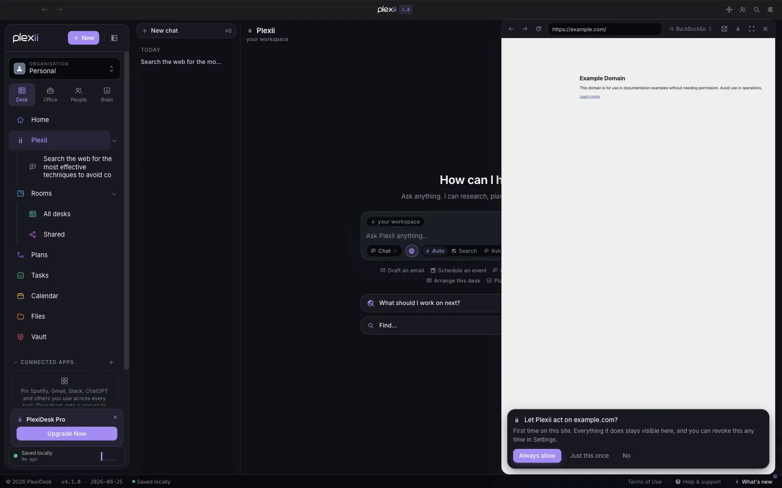The width and height of the screenshot is (782, 488).
Task: Open settings sliders icon in top bar
Action: coord(770,10)
